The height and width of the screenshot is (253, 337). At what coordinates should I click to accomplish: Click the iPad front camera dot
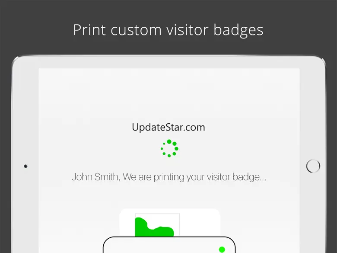click(25, 166)
